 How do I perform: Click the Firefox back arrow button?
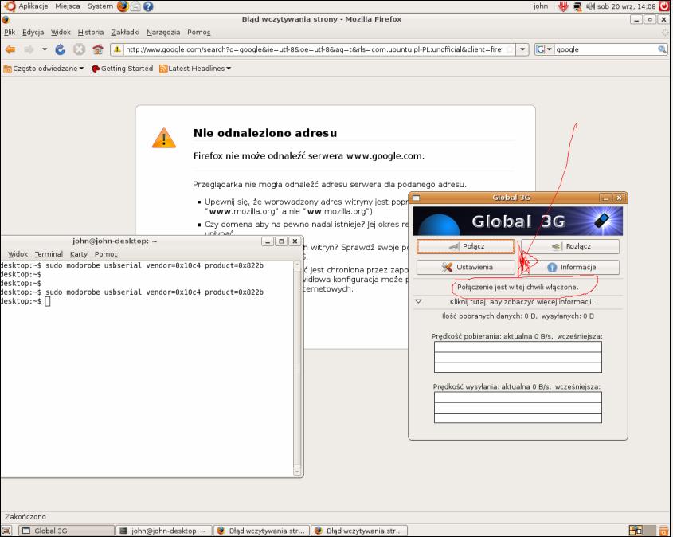pos(10,49)
